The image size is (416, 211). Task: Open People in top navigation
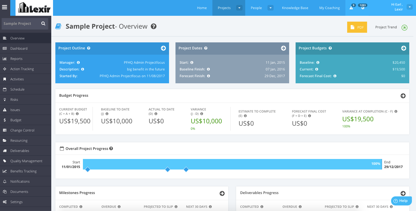click(256, 8)
